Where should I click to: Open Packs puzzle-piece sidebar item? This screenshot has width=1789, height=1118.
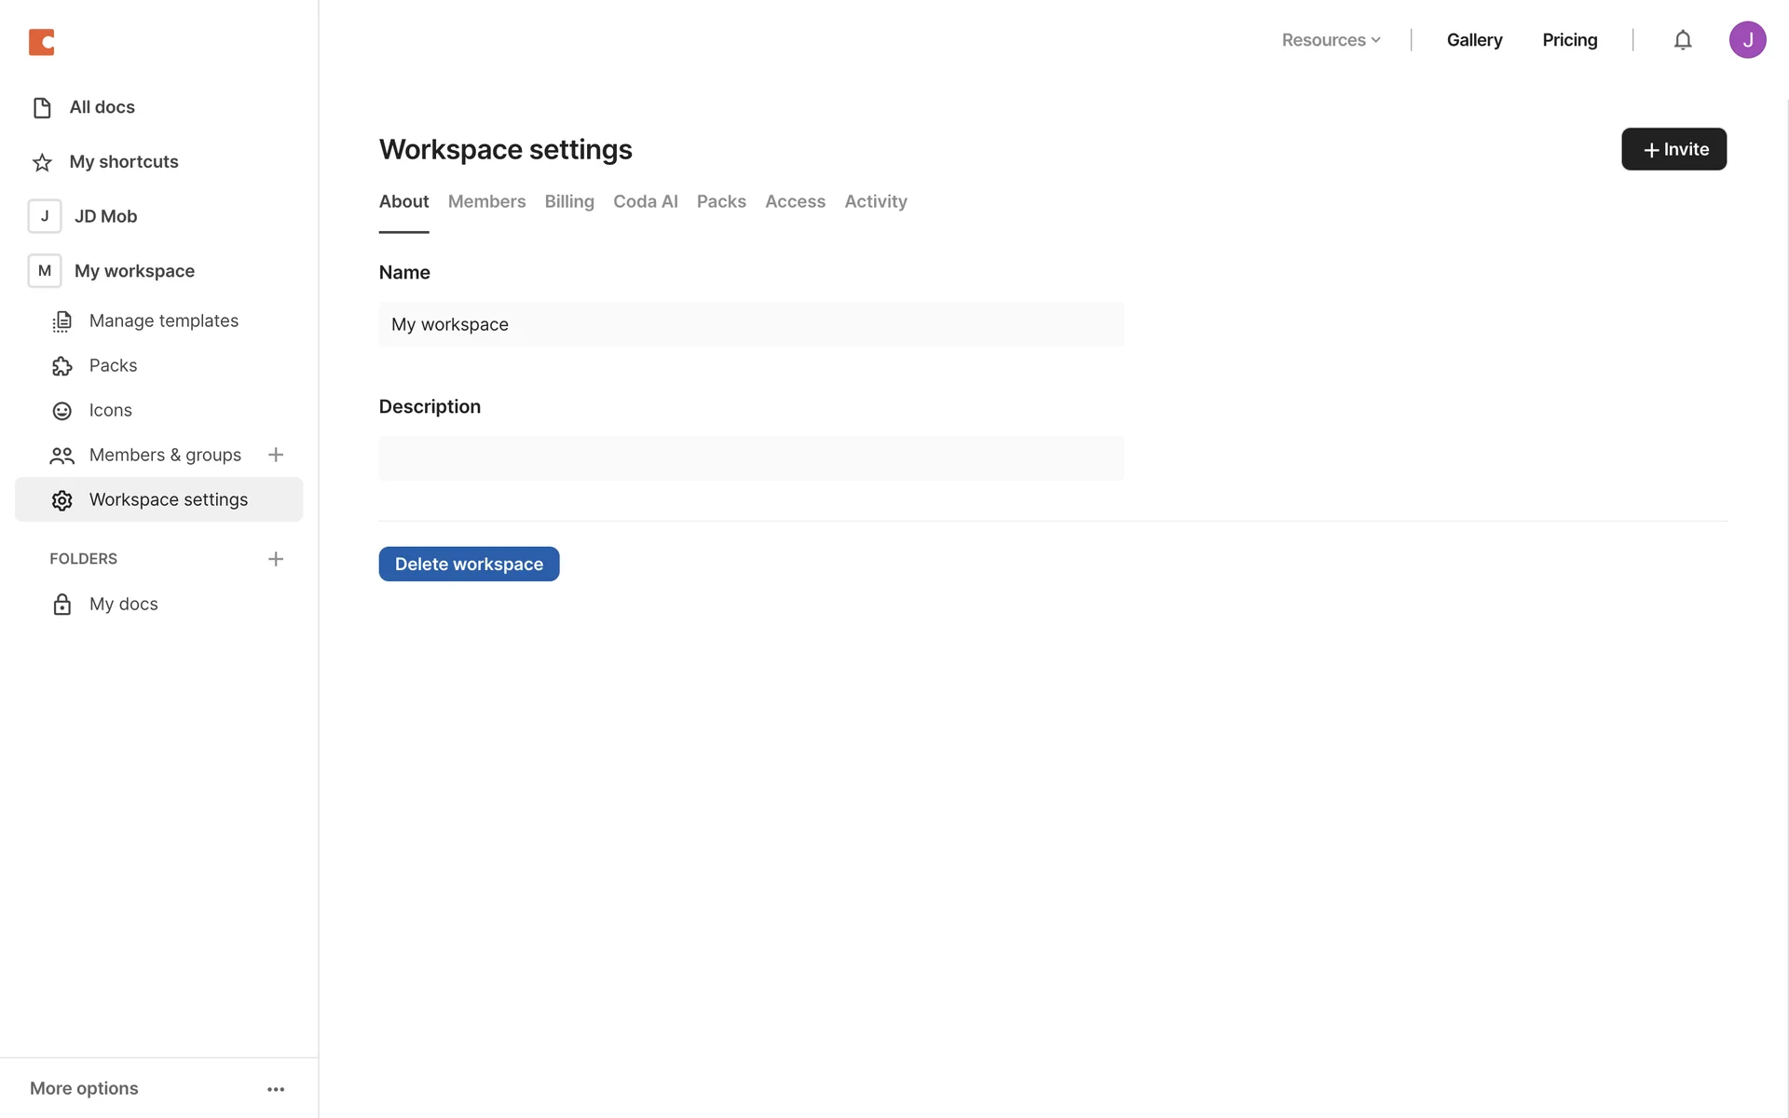point(113,365)
